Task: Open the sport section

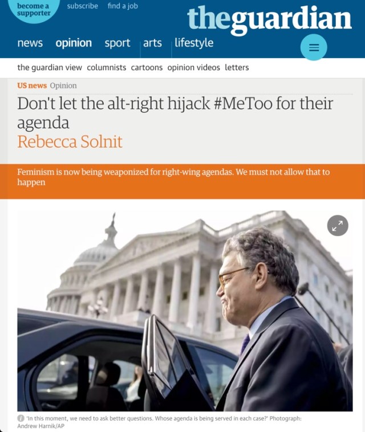Action: (117, 43)
